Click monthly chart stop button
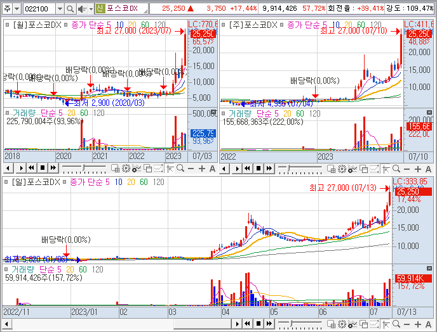 [x=43, y=168]
